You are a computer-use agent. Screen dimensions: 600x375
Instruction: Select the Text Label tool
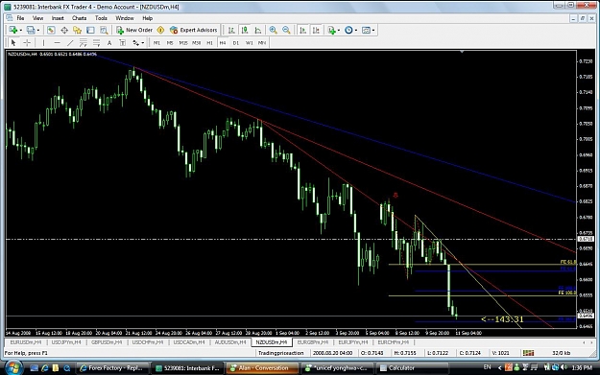click(123, 43)
